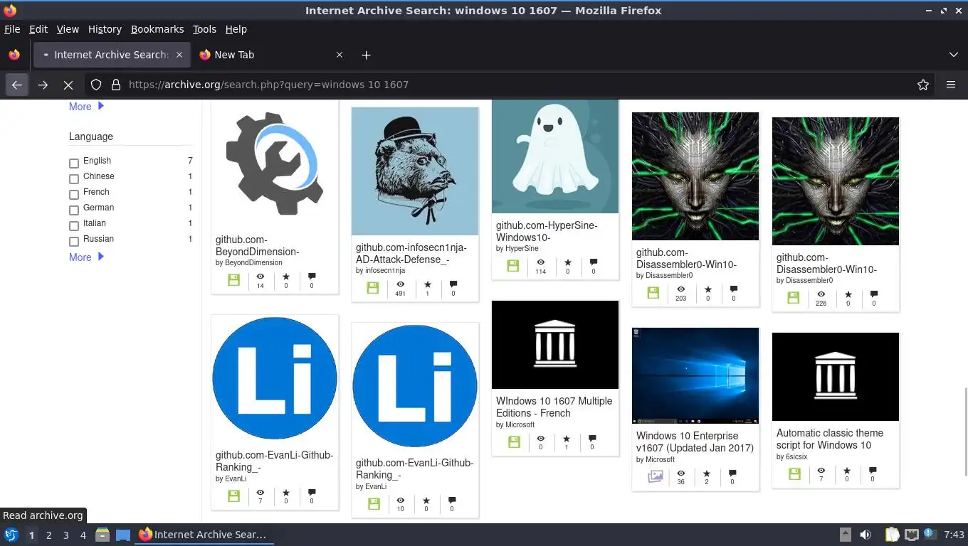Open the File menu
The image size is (968, 546).
pos(12,29)
